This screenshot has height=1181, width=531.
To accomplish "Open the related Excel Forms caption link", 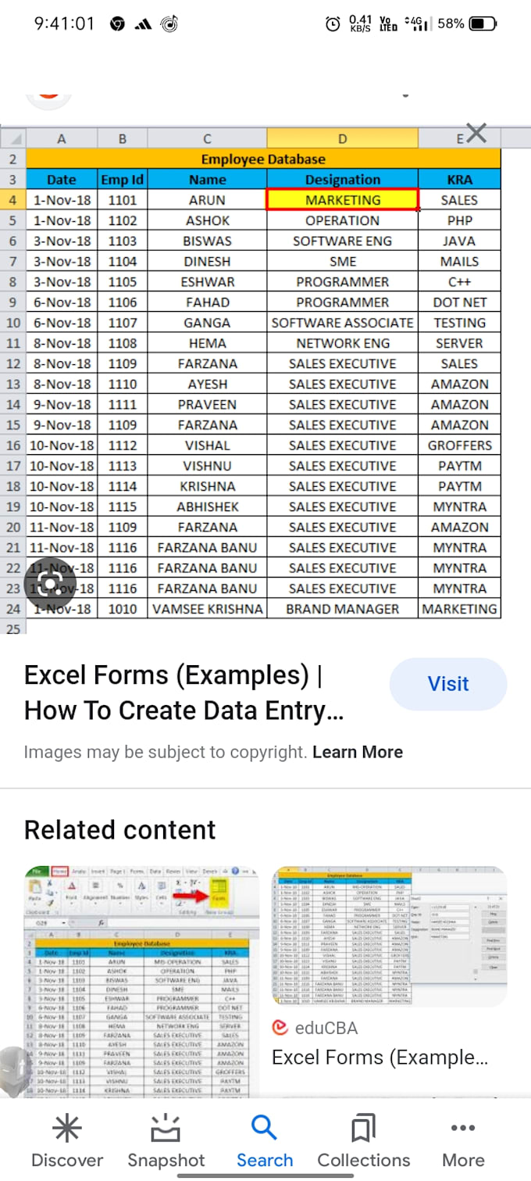I will tap(380, 1058).
